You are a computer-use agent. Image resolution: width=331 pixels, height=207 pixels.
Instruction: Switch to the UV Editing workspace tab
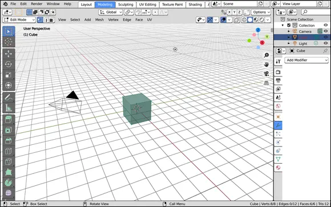click(x=148, y=5)
